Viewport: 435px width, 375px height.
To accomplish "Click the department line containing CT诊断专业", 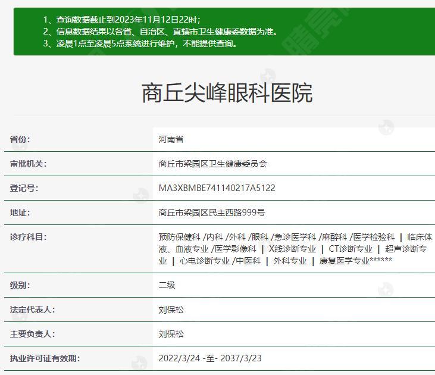I will [x=293, y=249].
